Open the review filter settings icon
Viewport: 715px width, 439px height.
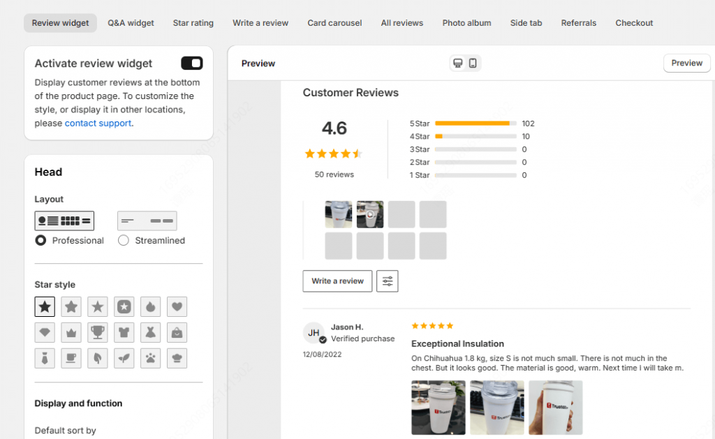(388, 281)
